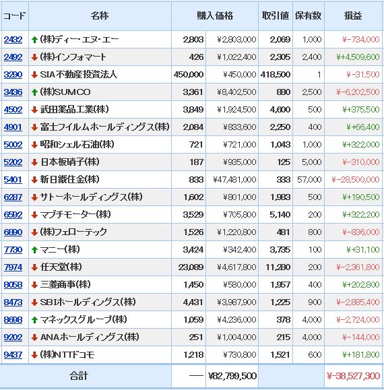Open stock code link 2492
Viewport: 384px width, 390px height.
(x=13, y=57)
